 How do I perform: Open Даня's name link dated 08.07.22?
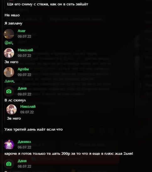click(x=22, y=161)
